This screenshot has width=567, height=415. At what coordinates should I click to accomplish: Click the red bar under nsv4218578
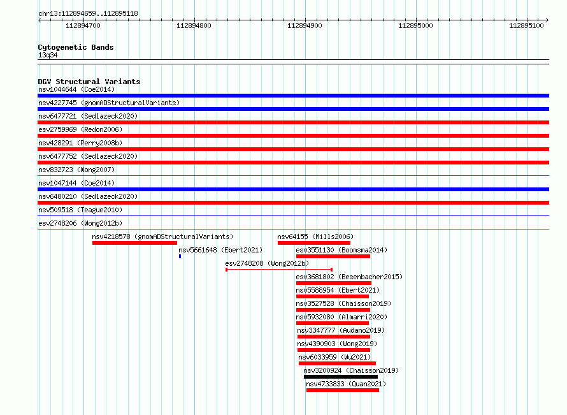click(x=134, y=243)
